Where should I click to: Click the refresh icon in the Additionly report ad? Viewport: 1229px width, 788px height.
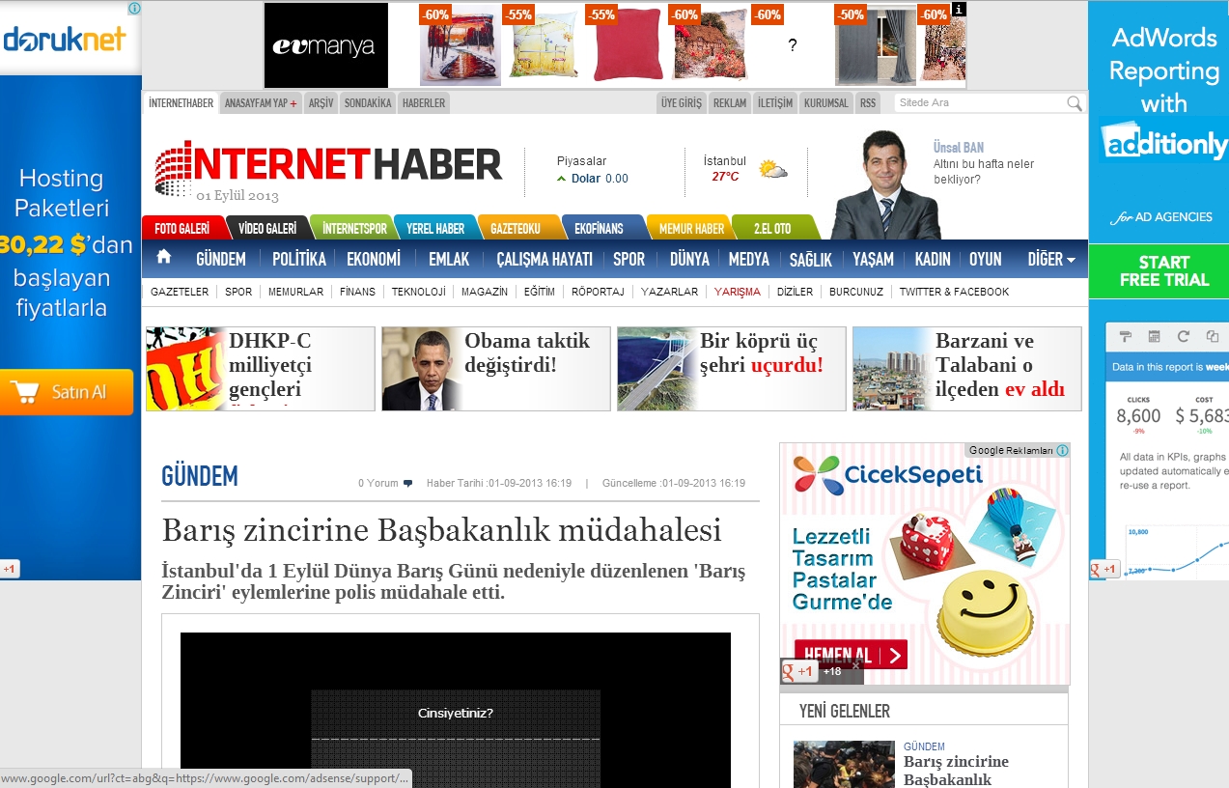pyautogui.click(x=1184, y=336)
